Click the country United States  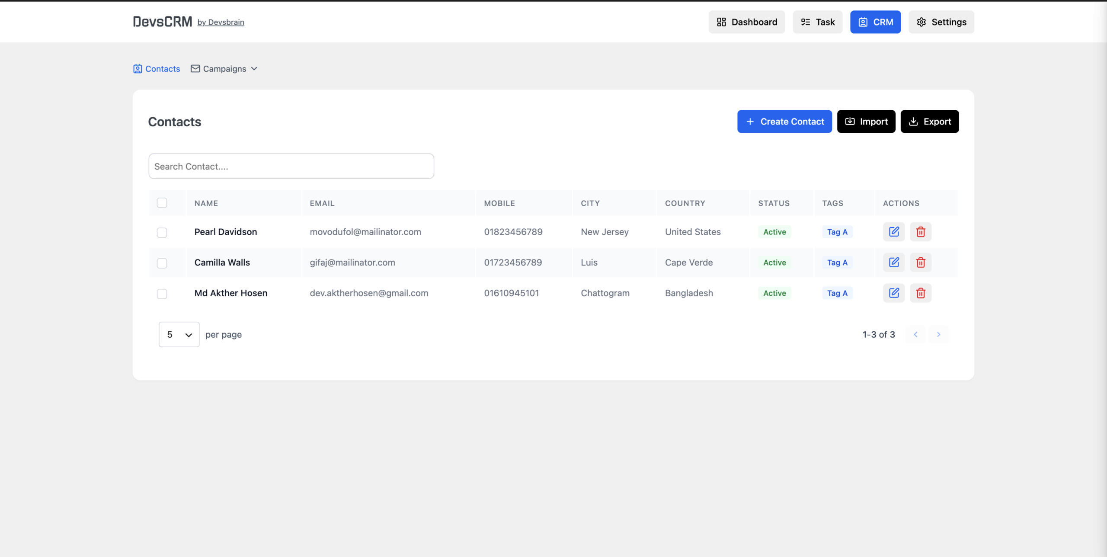(693, 232)
